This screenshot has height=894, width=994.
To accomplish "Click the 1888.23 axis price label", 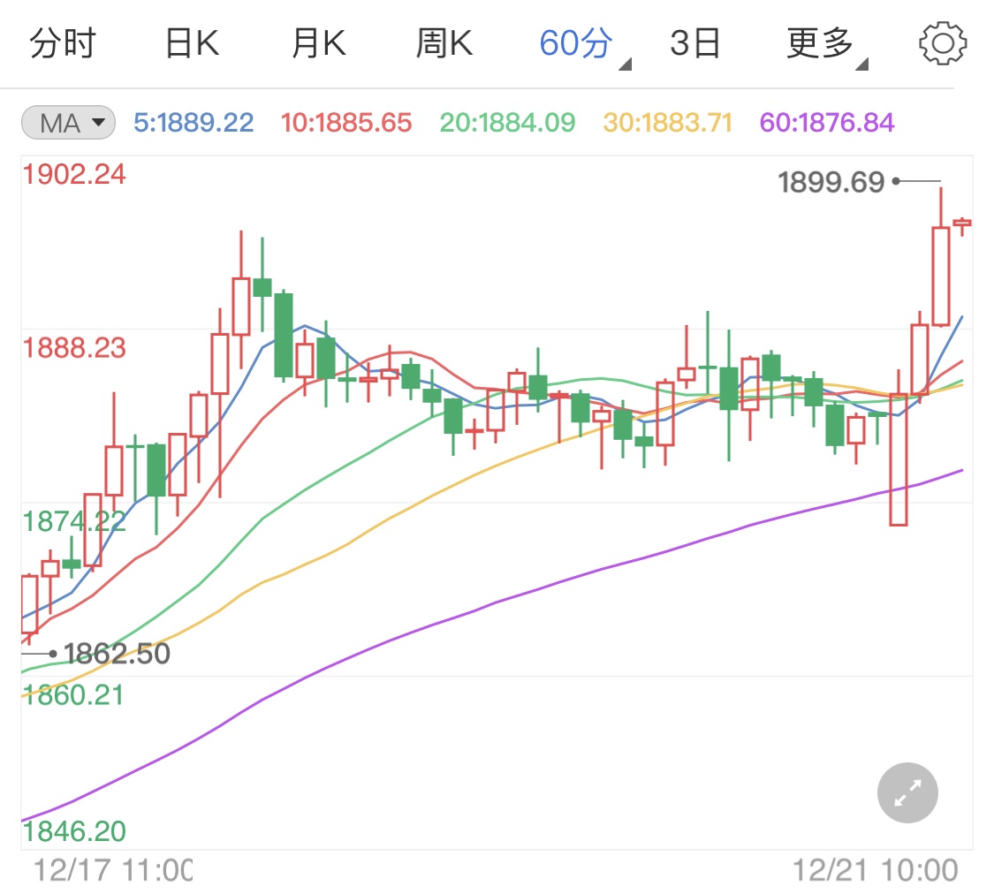I will 74,348.
